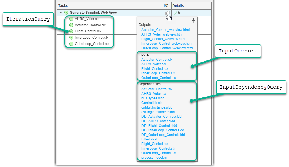This screenshot has width=289, height=167.
Task: Open the Actuator_Control_webview.html output link
Action: point(166,30)
